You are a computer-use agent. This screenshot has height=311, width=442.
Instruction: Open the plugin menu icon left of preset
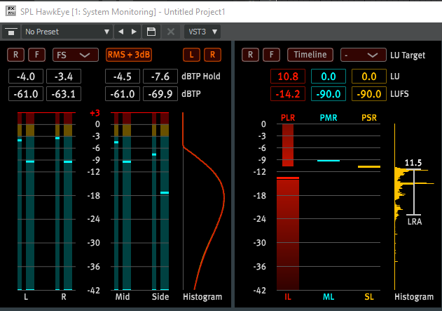coord(11,32)
